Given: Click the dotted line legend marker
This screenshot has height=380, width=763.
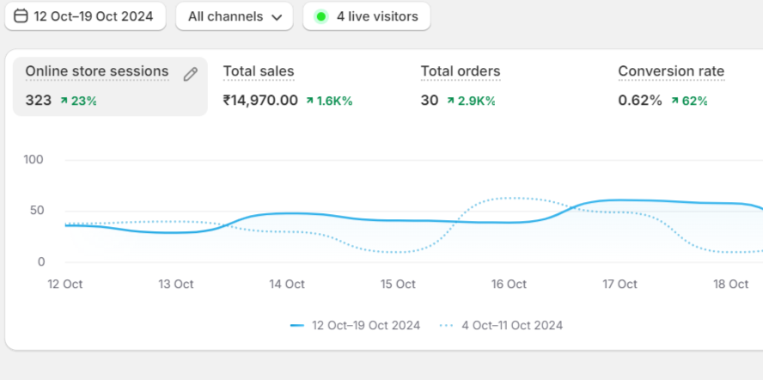Looking at the screenshot, I should [446, 326].
